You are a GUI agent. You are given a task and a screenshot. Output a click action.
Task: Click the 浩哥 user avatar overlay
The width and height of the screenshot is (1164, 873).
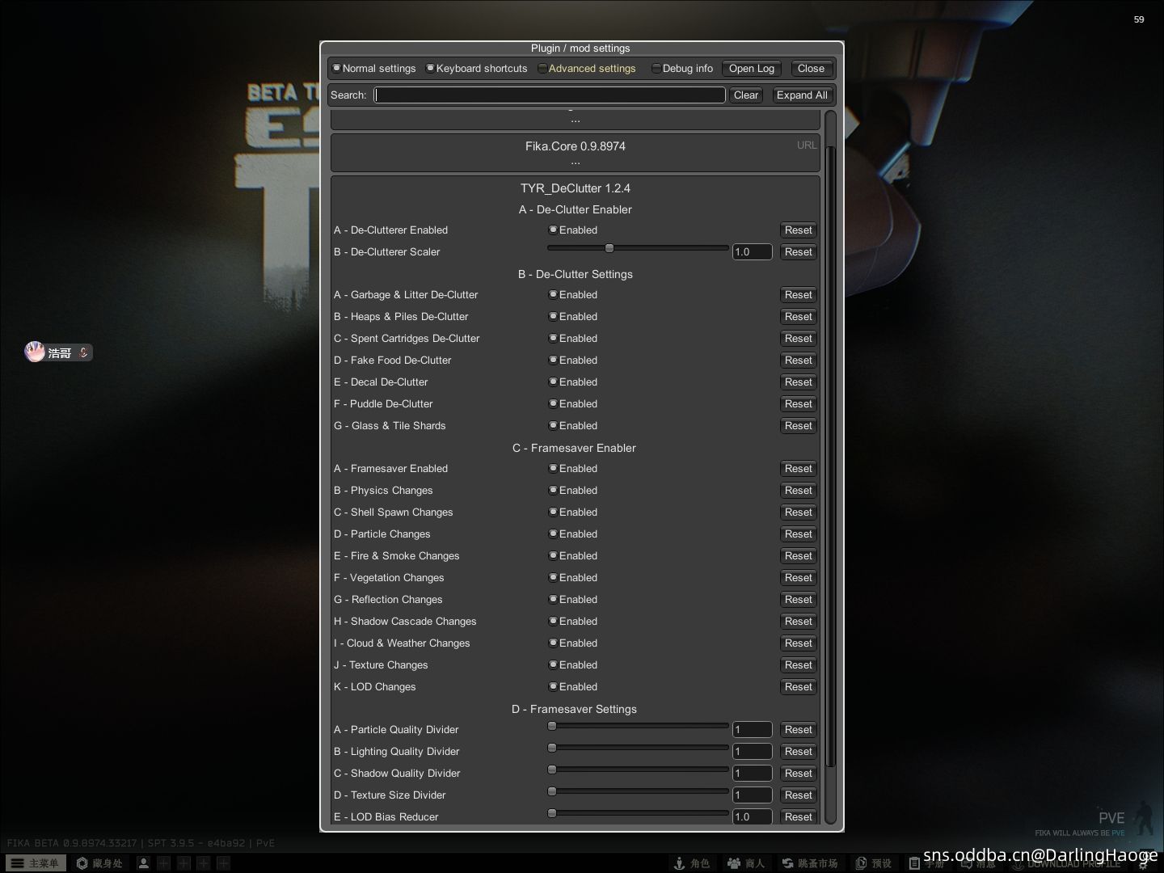(x=35, y=352)
